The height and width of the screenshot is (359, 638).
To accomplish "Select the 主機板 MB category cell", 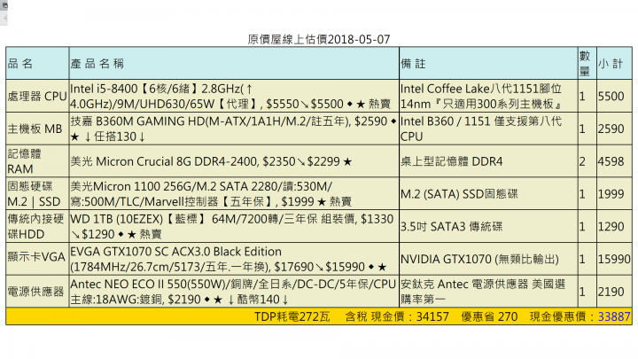I will (37, 129).
